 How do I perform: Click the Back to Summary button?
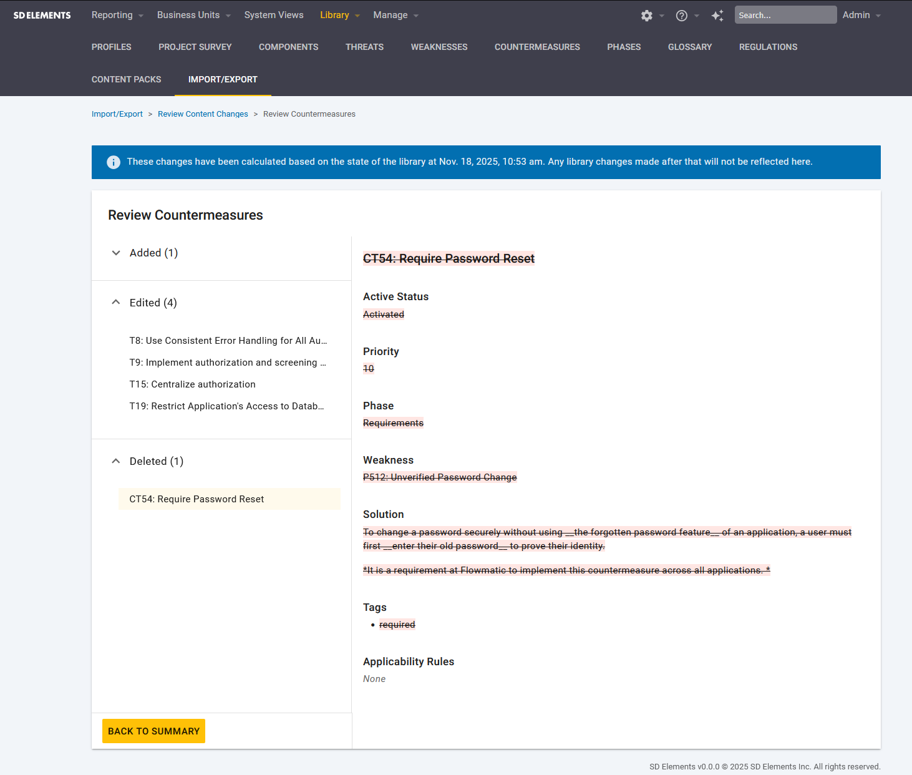(153, 731)
